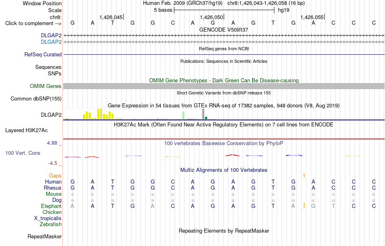Click the 1,426,050 position marker

pos(212,17)
